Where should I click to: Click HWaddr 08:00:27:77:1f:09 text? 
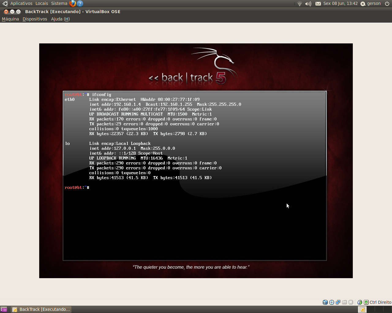[x=170, y=99]
